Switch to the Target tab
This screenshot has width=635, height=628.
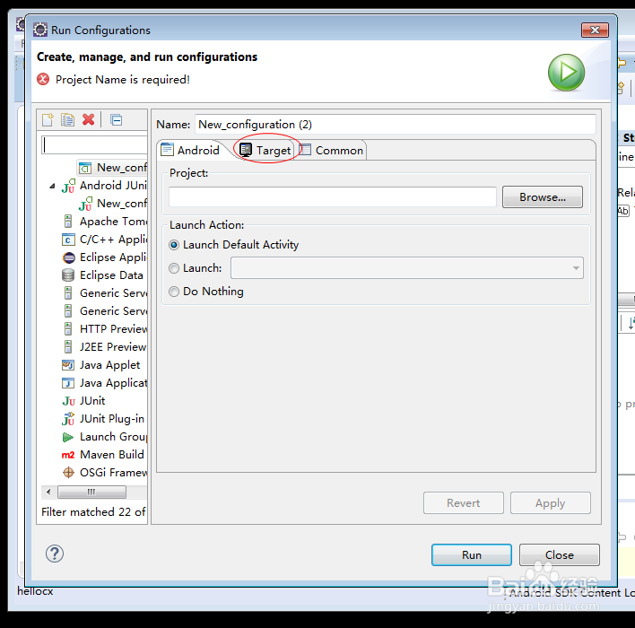[265, 151]
